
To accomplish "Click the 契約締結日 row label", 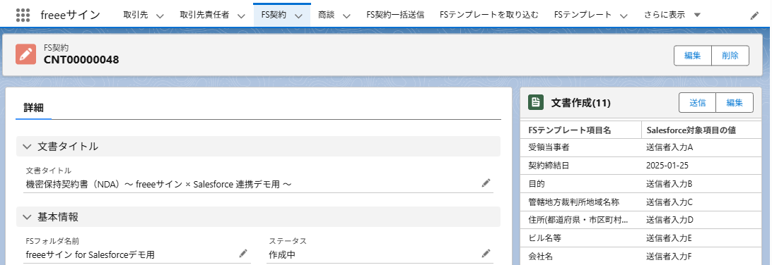I will 549,166.
